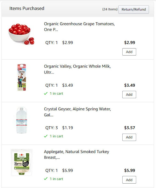Screen dimensions: 156x188
Task: Click the Return/Refund button
Action: click(133, 9)
